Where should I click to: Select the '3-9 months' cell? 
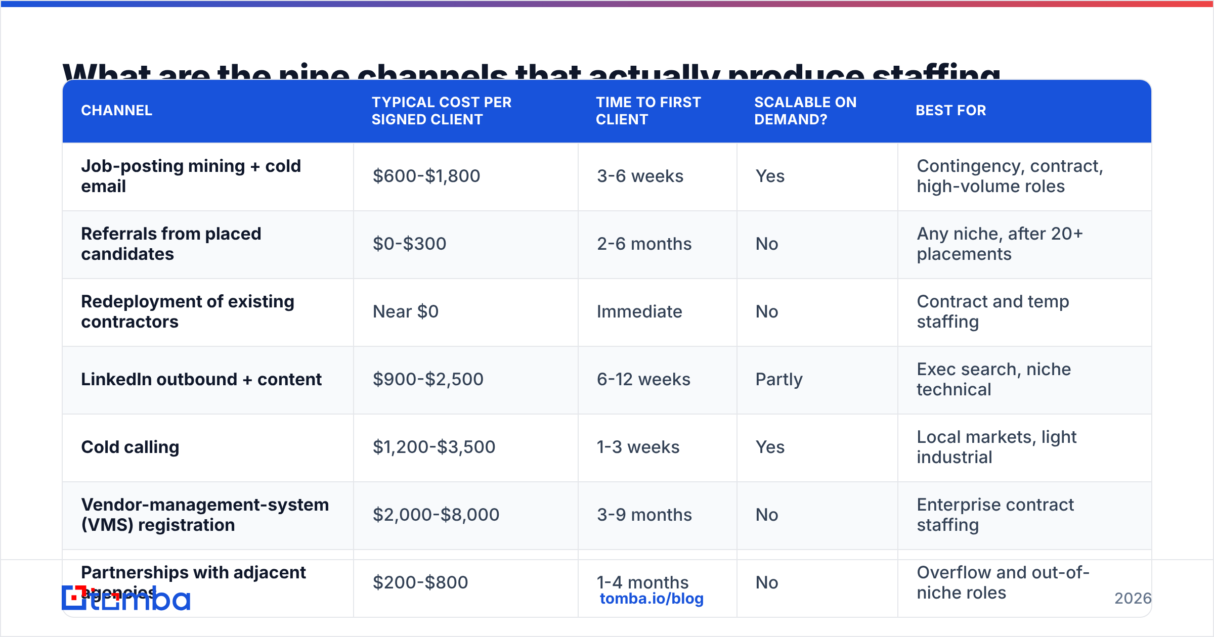pos(657,515)
